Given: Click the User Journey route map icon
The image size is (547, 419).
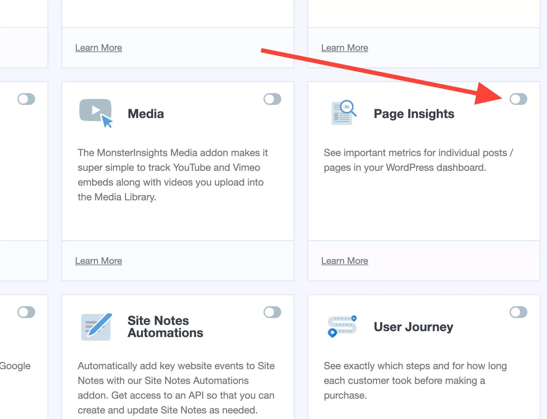Looking at the screenshot, I should coord(342,327).
